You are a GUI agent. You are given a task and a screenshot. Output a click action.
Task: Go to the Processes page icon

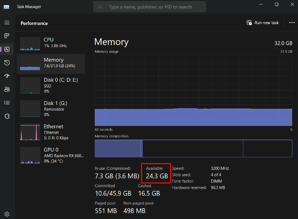click(x=7, y=36)
